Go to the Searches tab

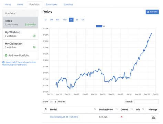click(68, 4)
